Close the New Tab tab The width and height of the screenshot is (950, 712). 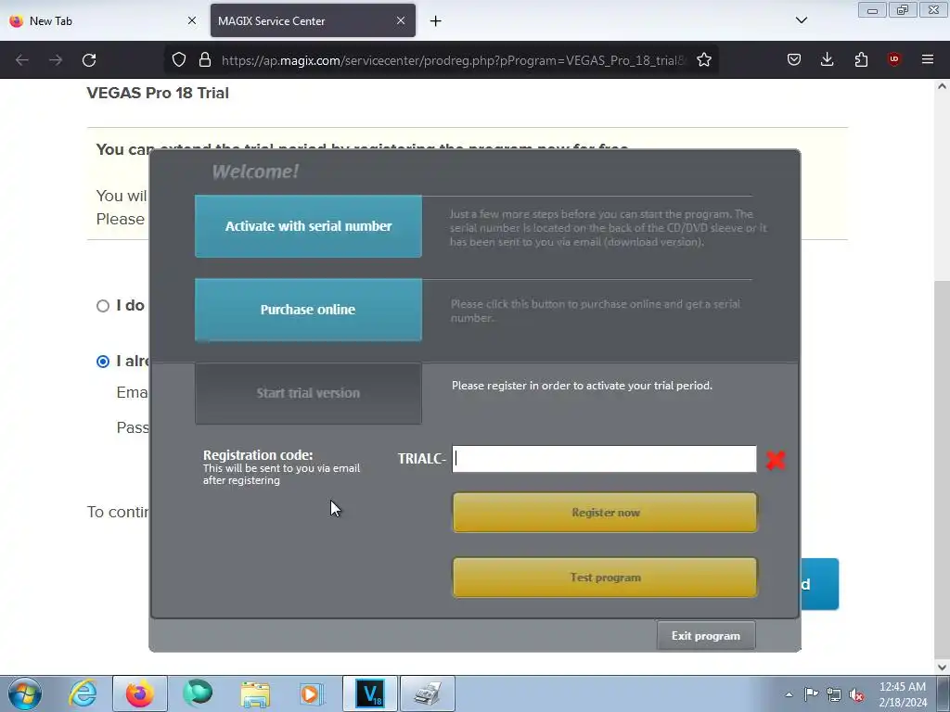point(192,20)
